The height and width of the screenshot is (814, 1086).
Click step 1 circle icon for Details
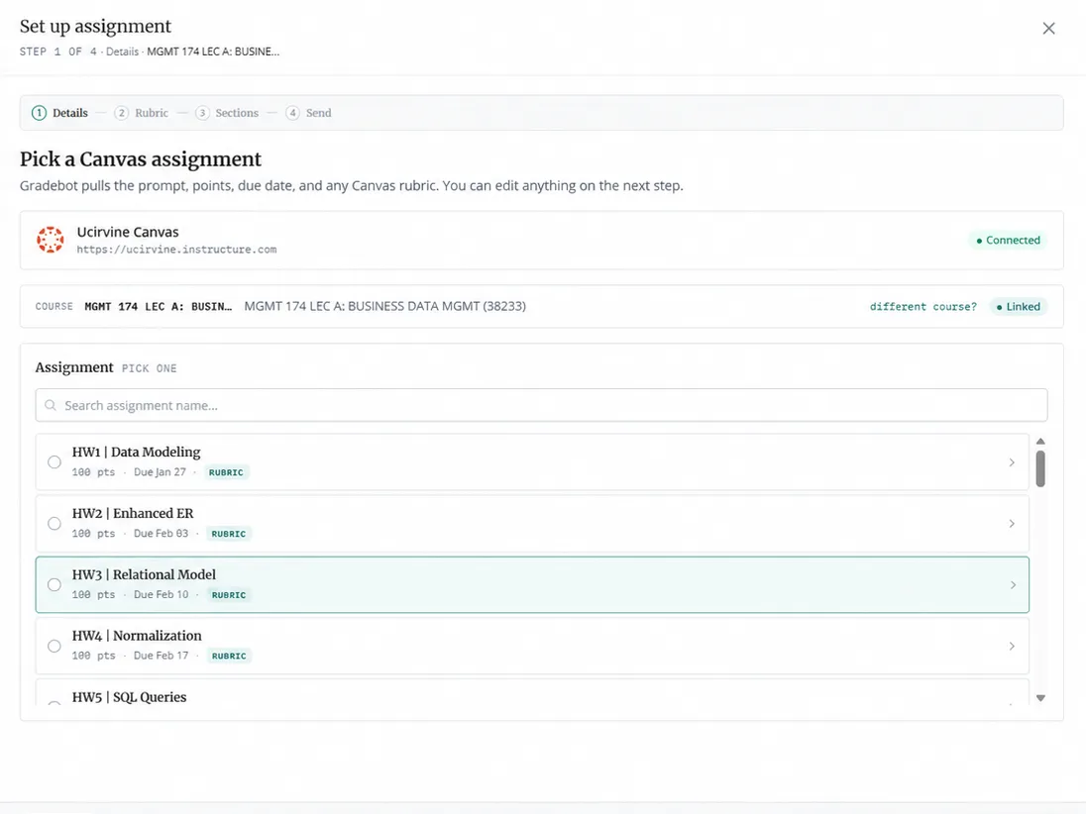39,113
